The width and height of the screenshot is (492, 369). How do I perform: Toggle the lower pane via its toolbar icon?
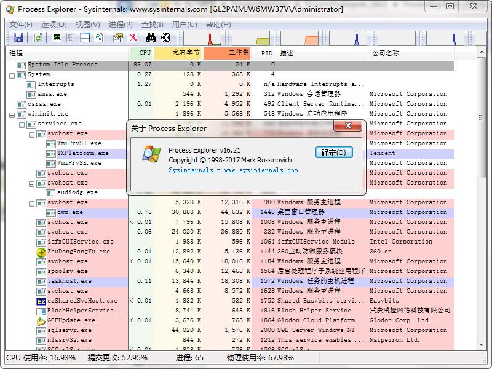[x=84, y=38]
